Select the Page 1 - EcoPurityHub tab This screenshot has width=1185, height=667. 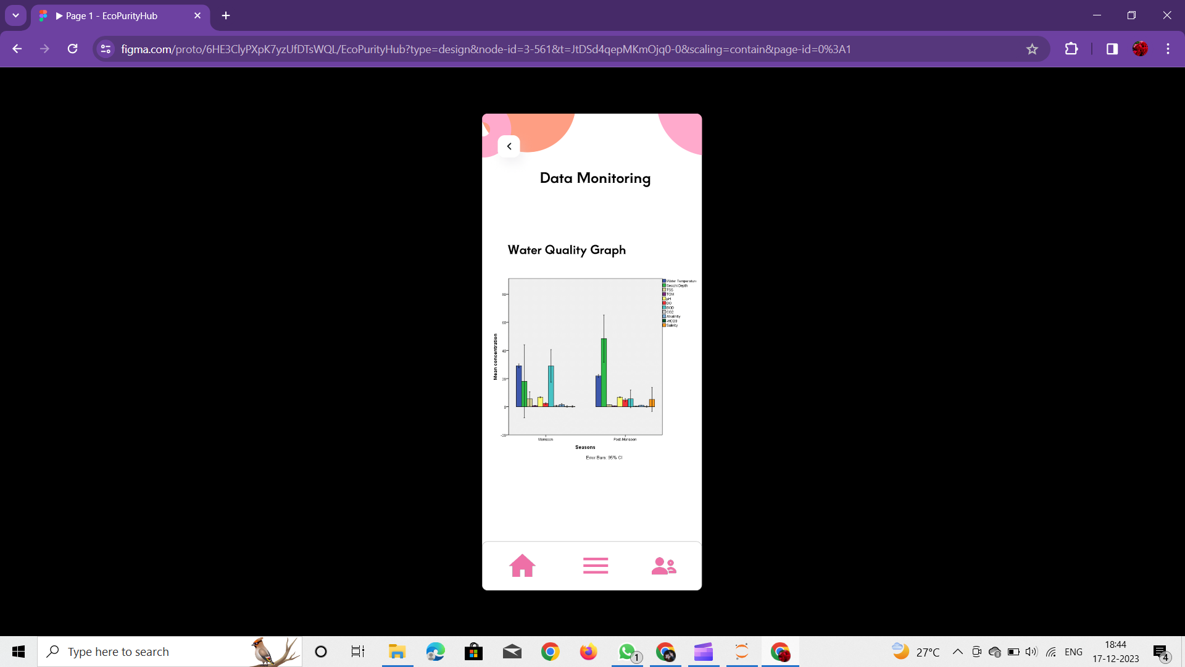tap(111, 16)
